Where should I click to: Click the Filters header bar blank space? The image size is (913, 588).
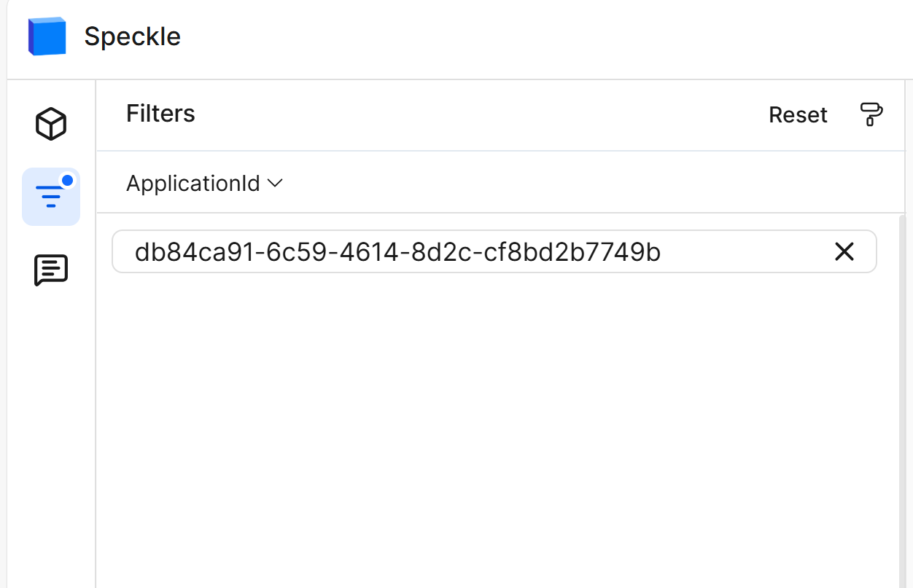tap(474, 114)
